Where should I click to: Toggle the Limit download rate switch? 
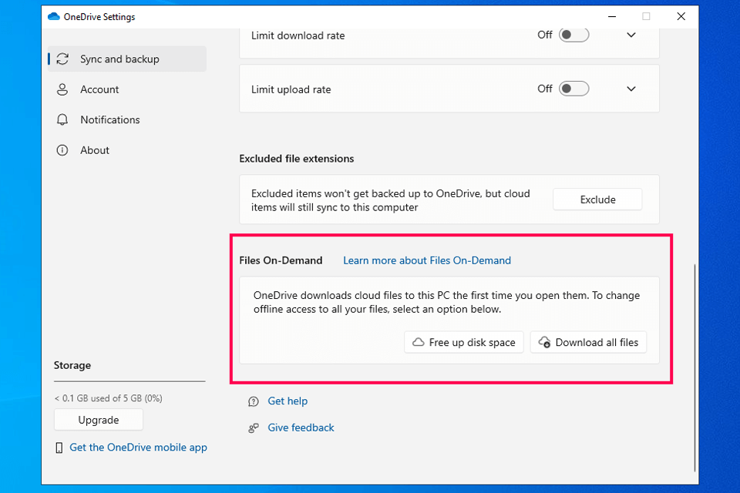573,35
